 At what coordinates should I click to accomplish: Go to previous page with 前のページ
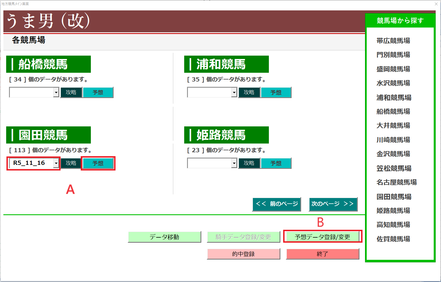[x=276, y=204]
